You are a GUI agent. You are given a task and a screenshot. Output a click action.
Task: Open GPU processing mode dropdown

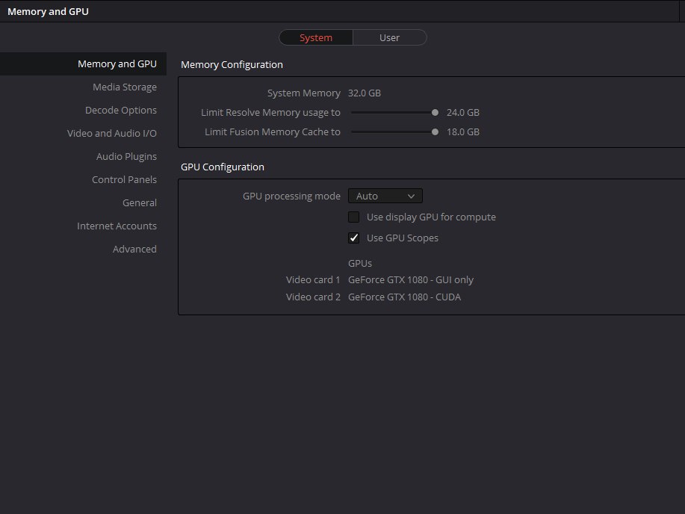pyautogui.click(x=385, y=196)
